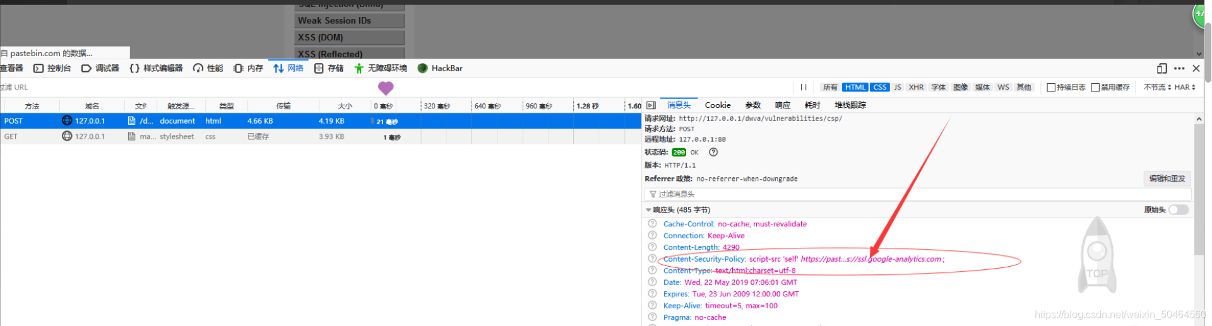
Task: Open the Accessibility (无障碍环境) panel
Action: tap(381, 68)
